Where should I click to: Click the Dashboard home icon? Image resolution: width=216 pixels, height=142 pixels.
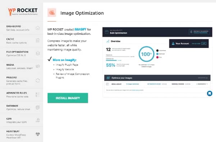38,28
